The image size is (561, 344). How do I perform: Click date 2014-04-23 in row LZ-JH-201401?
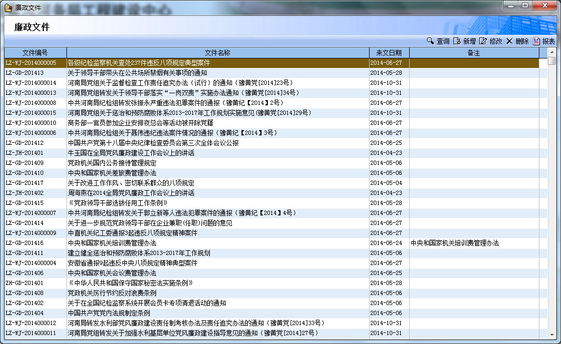(386, 153)
